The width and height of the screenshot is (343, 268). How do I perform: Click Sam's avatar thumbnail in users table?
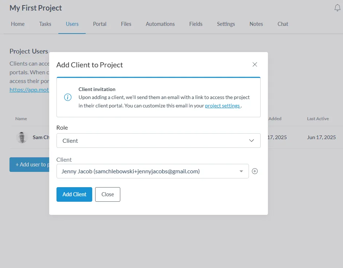pos(22,138)
